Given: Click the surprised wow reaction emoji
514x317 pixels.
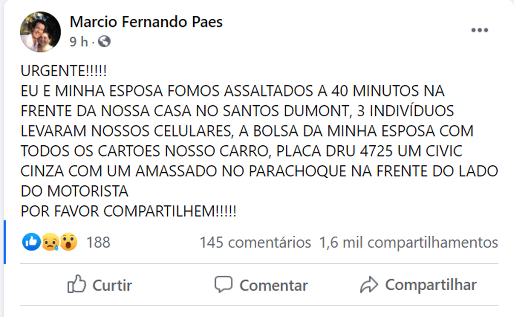Looking at the screenshot, I should click(x=68, y=242).
